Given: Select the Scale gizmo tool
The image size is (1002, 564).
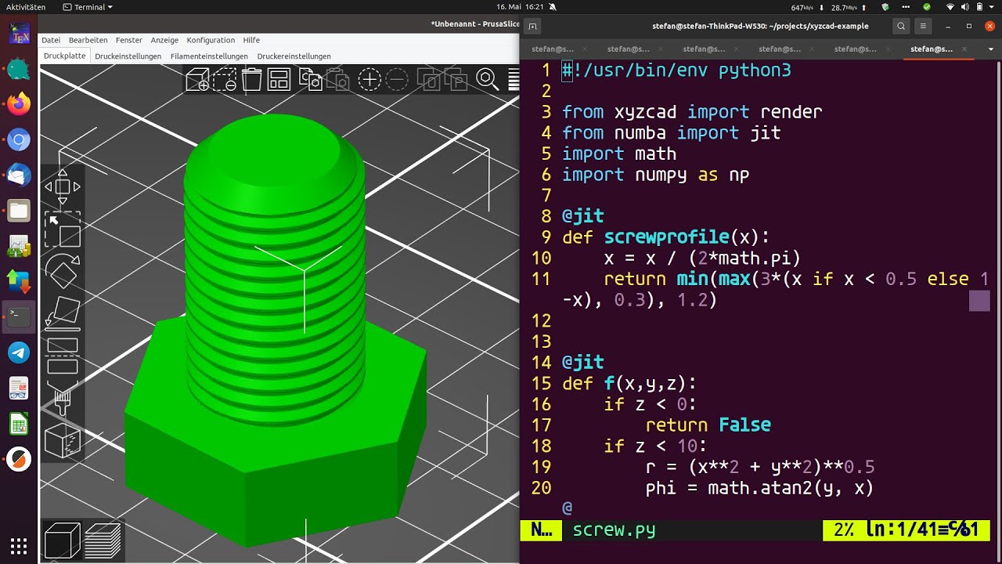Looking at the screenshot, I should [63, 230].
